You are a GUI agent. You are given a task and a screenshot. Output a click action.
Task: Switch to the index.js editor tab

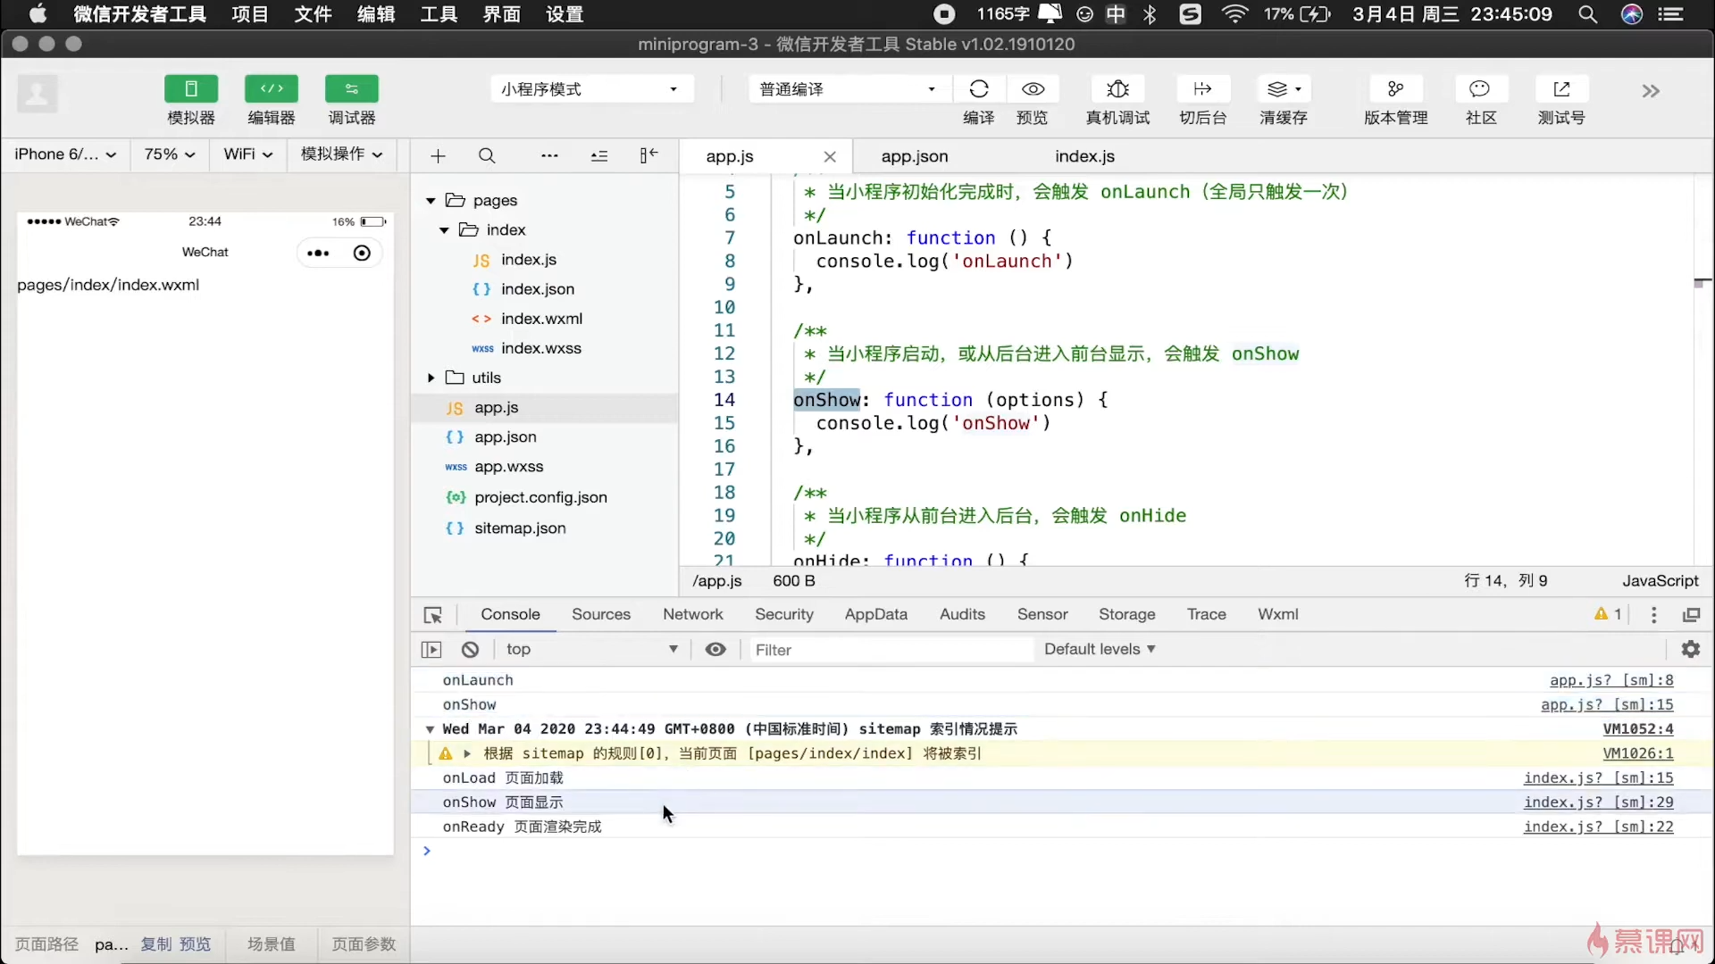1084,156
